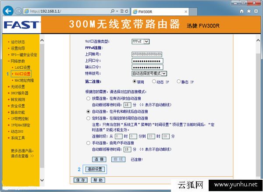Viewport: 263px width, 192px height.
Task: Click 连接时段 start hour field
Action: (x=119, y=136)
